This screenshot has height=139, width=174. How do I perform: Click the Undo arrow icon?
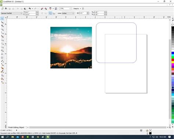30,8
